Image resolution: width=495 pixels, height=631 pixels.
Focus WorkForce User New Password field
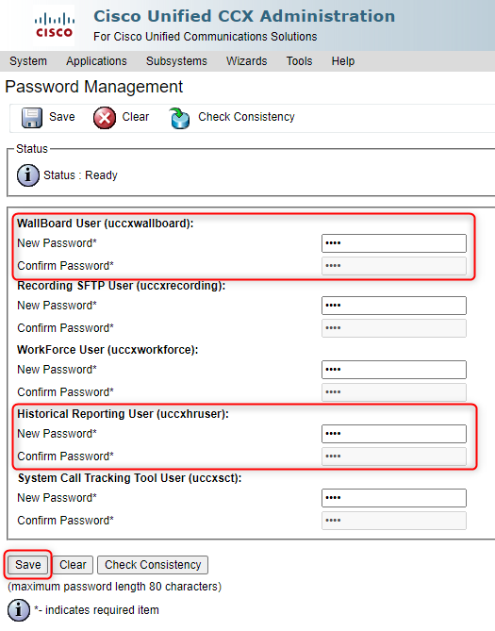coord(394,370)
